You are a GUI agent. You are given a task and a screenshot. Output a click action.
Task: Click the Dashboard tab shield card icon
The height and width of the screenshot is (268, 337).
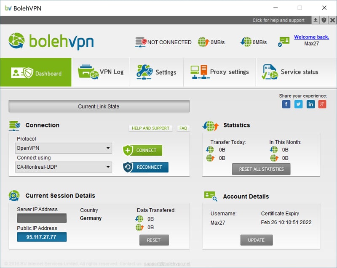tap(22, 73)
